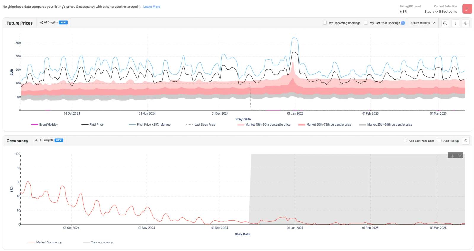Open the Next 6 months dropdown

422,23
